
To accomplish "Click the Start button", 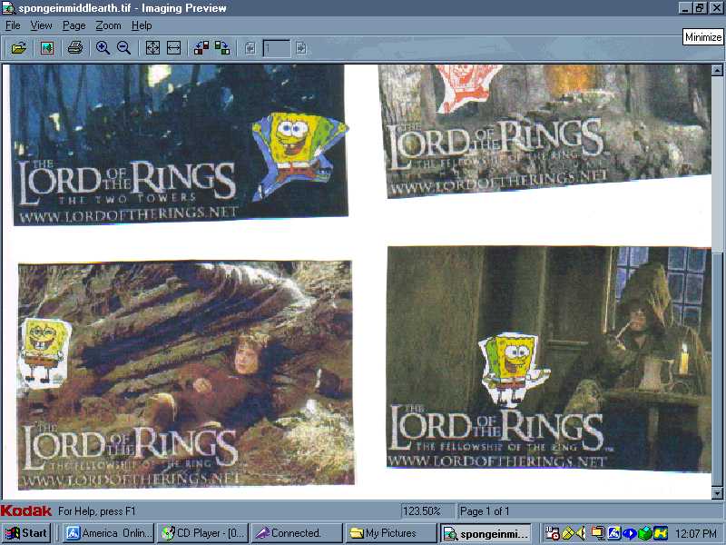I will (x=26, y=533).
